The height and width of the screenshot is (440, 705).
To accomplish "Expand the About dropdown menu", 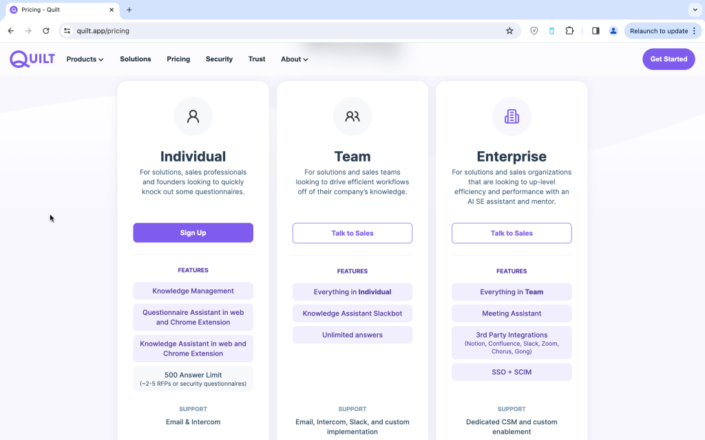I will [294, 59].
